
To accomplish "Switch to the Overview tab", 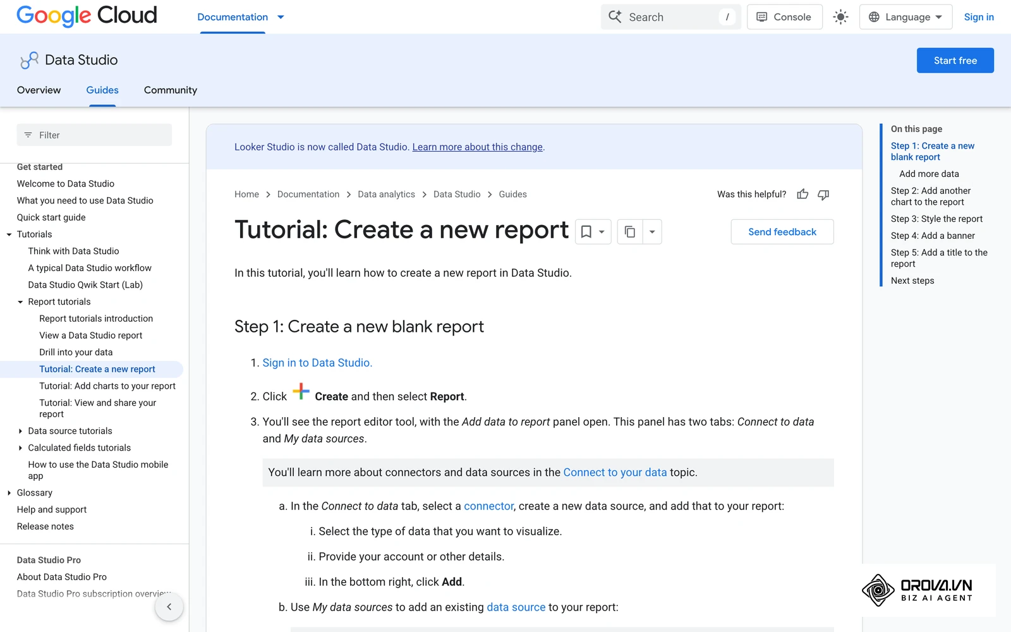I will point(39,90).
